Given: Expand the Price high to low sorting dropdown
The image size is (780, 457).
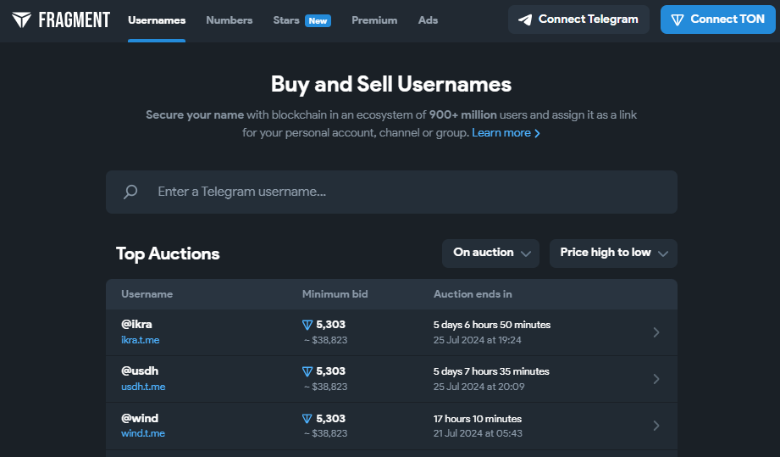Looking at the screenshot, I should 613,254.
